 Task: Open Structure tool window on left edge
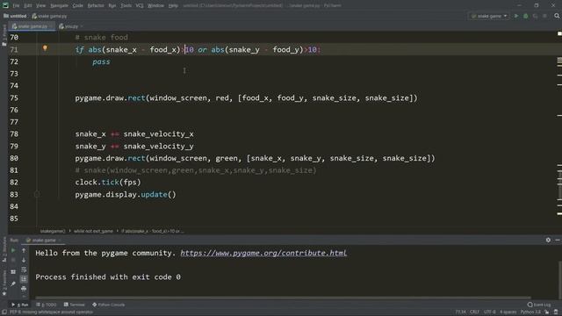coord(4,249)
